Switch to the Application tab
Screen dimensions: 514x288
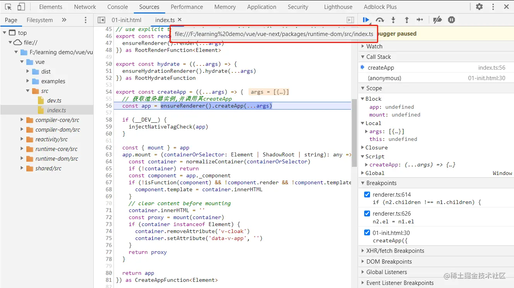pos(262,7)
